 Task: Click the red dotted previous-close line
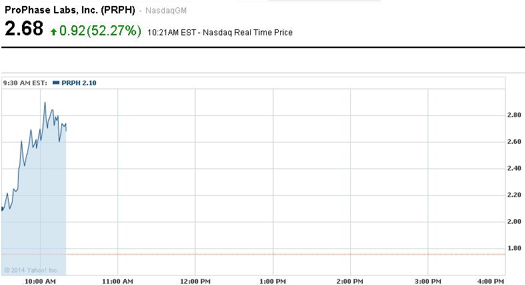coord(267,254)
